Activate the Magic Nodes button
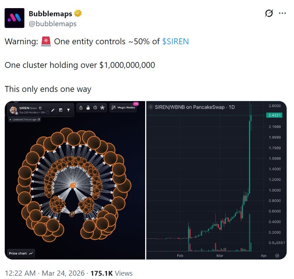The width and height of the screenshot is (294, 279). [x=123, y=108]
